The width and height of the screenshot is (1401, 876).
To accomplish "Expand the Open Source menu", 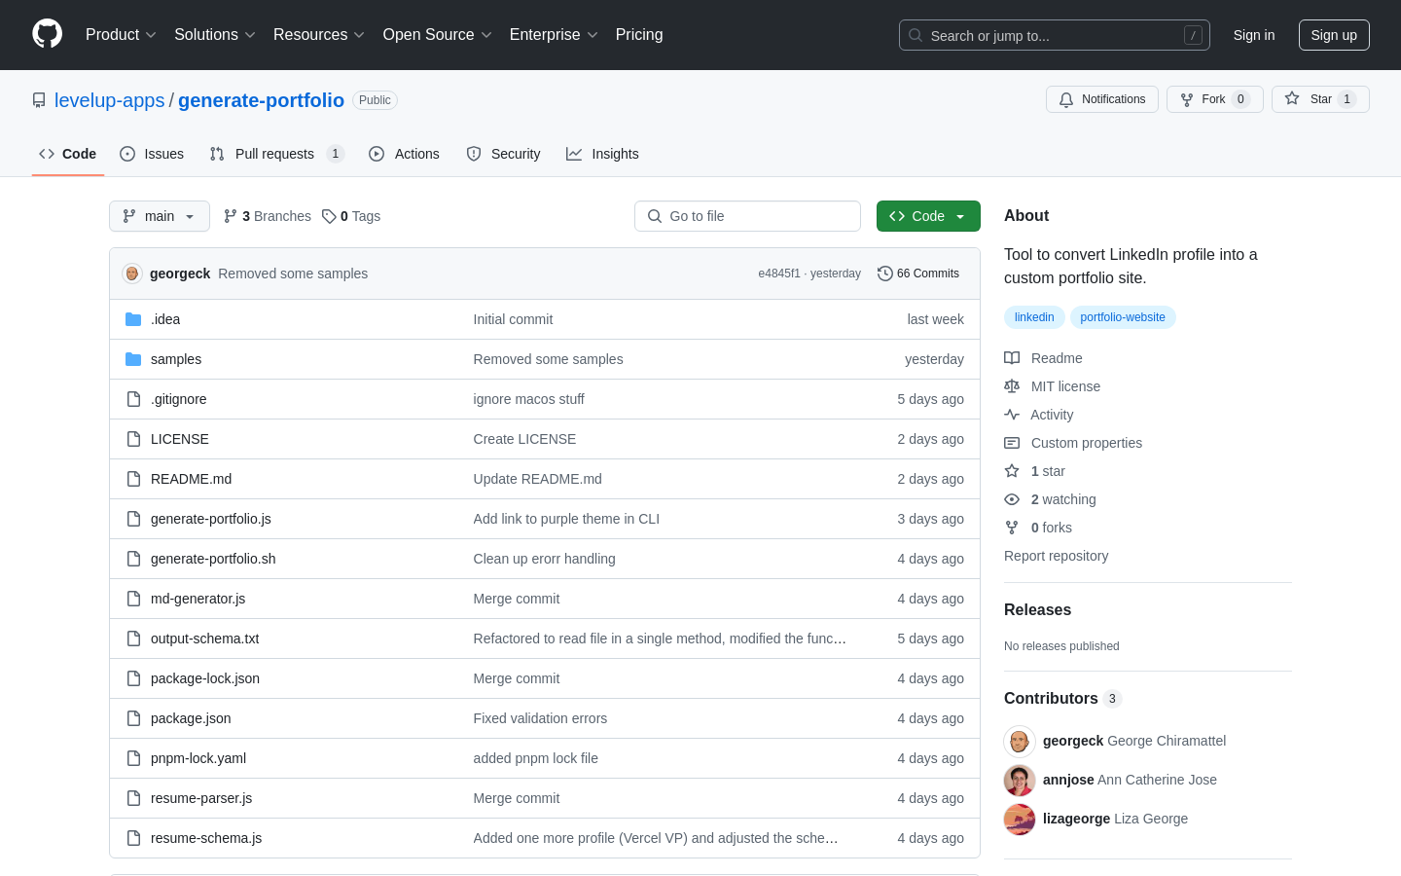I will coord(438,35).
